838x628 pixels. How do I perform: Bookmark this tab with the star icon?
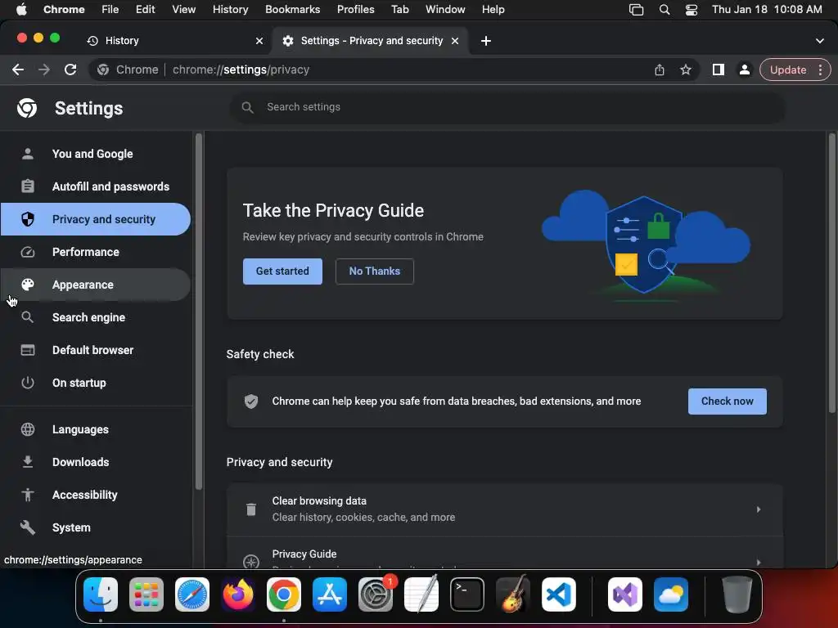(686, 70)
